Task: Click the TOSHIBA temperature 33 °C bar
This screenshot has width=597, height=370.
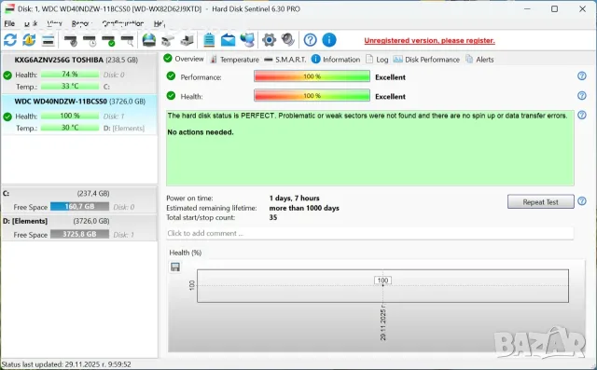Action: click(70, 87)
